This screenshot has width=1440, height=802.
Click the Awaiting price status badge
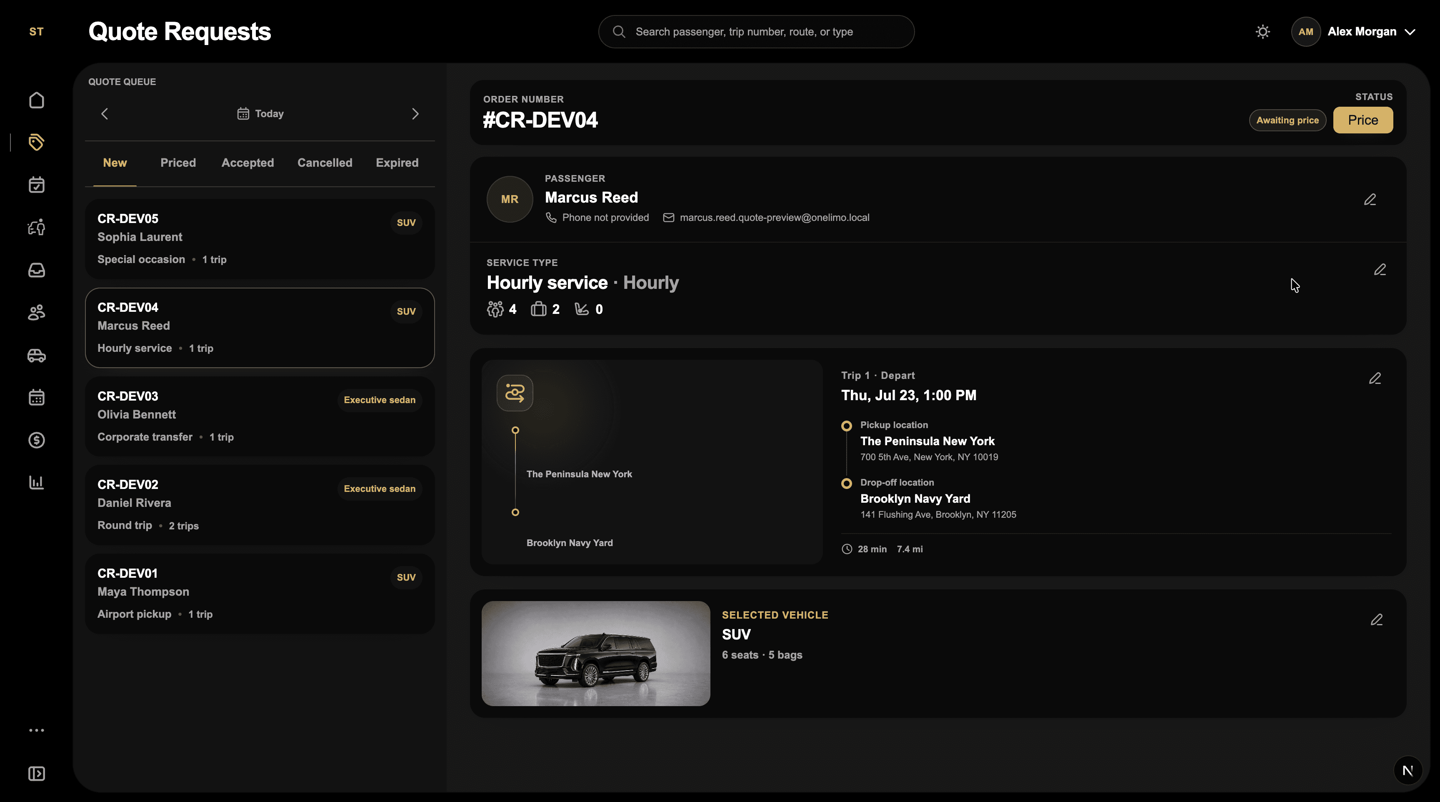[x=1287, y=120]
